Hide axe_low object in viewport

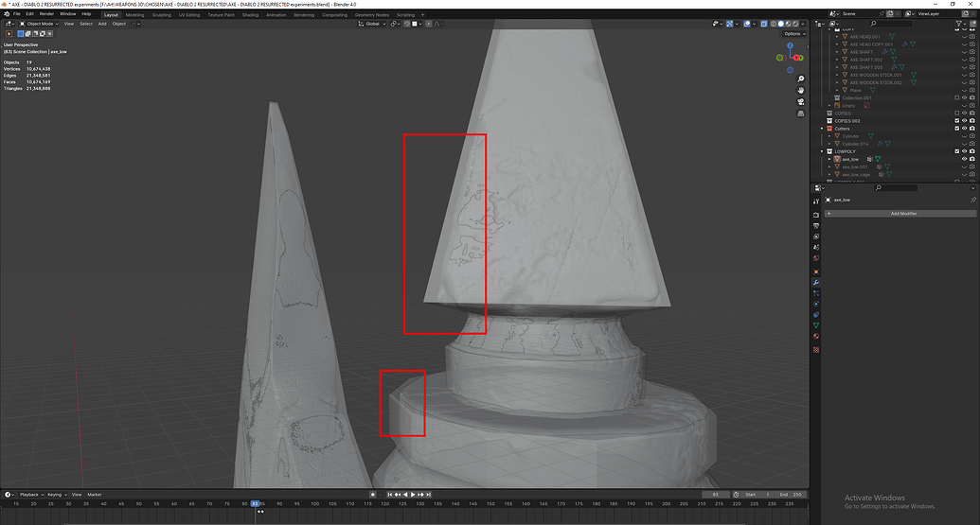[964, 159]
